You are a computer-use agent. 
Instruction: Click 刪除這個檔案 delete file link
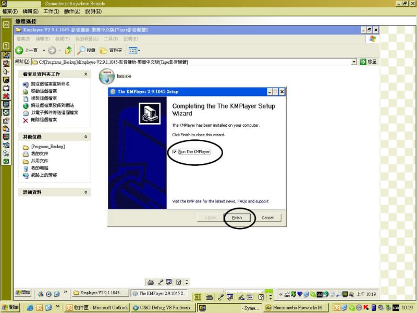point(44,120)
